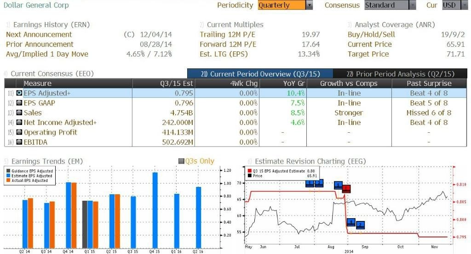Screen dimensions: 471x254
Task: Select the EPS GAAP radio button
Action: 19,103
